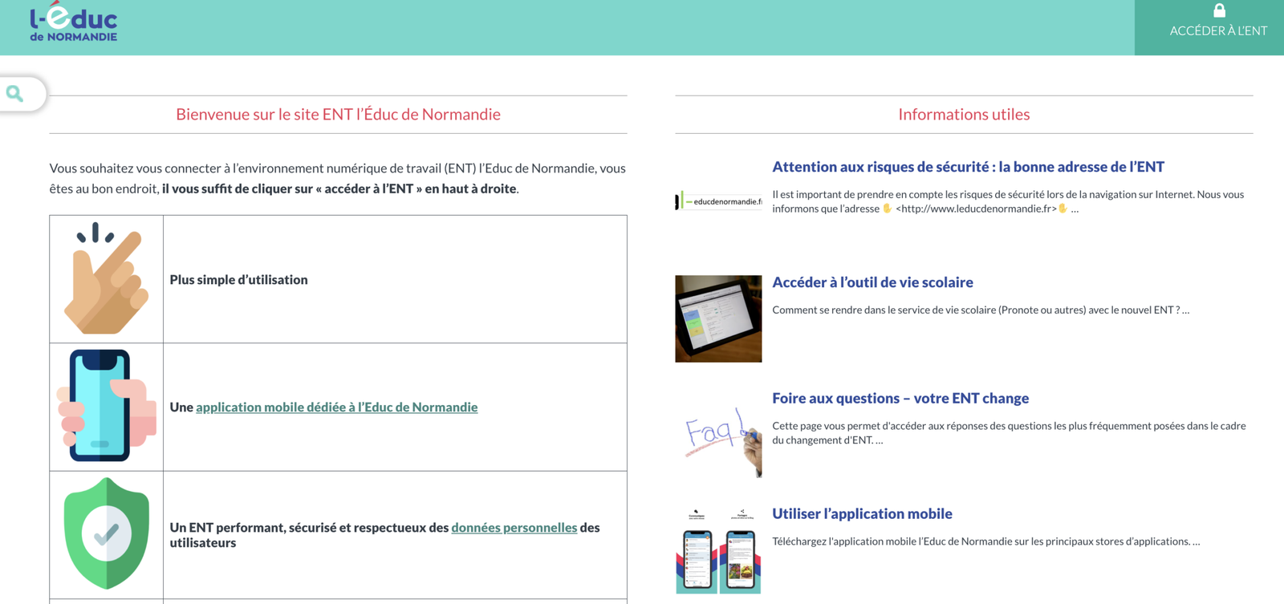Open the search magnifier icon

(x=15, y=94)
